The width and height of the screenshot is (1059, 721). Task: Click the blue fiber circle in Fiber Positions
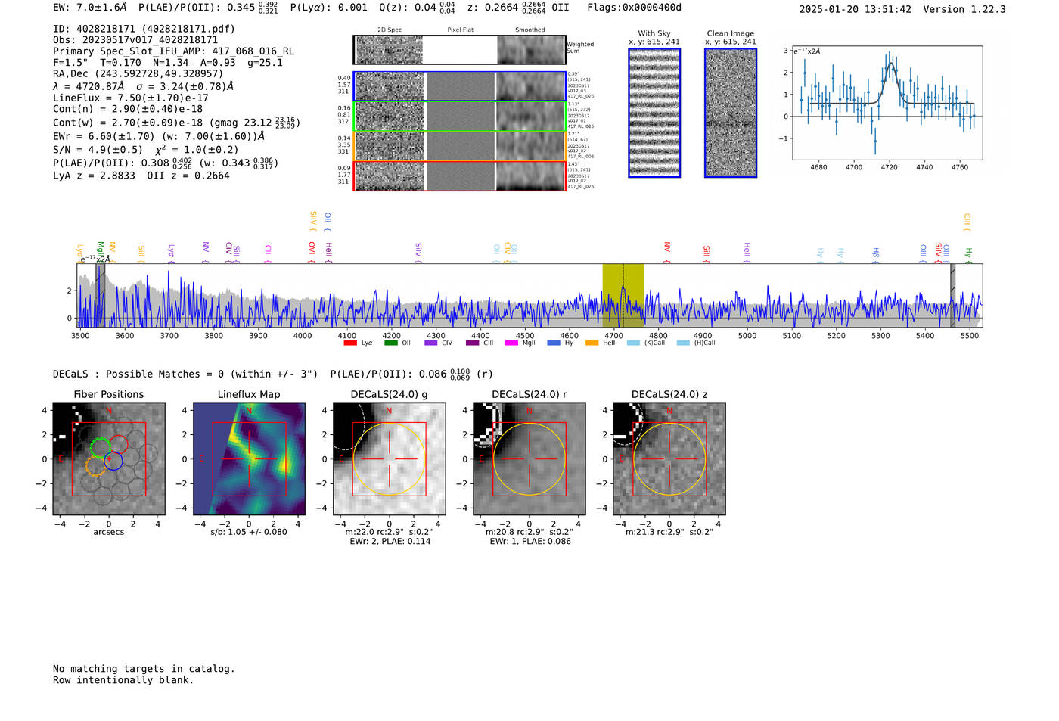(113, 461)
